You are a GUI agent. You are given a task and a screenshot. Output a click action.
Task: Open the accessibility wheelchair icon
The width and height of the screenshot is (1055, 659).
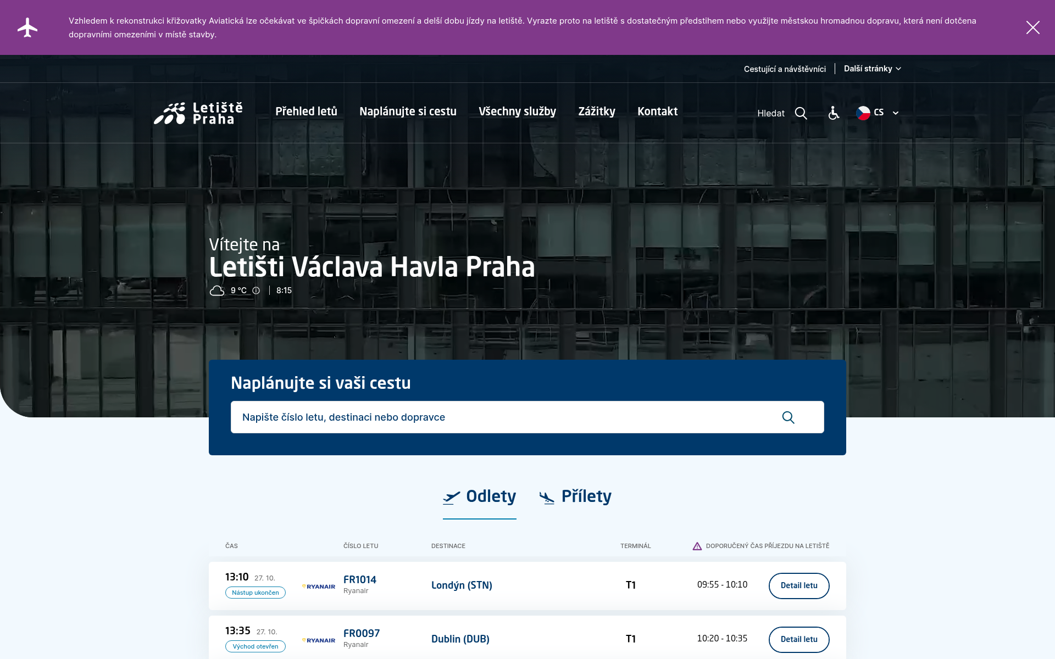[834, 113]
